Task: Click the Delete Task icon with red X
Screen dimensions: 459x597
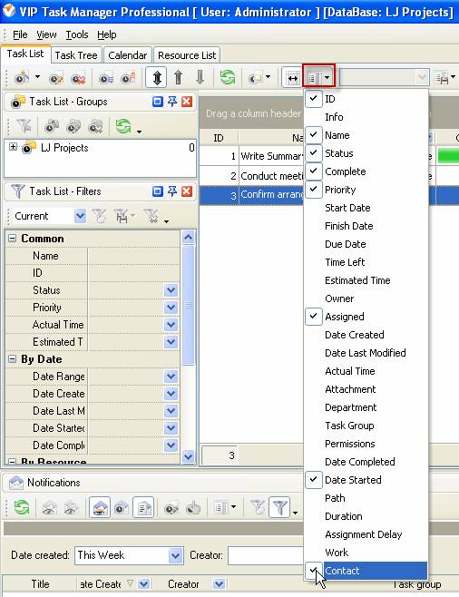Action: [78, 78]
